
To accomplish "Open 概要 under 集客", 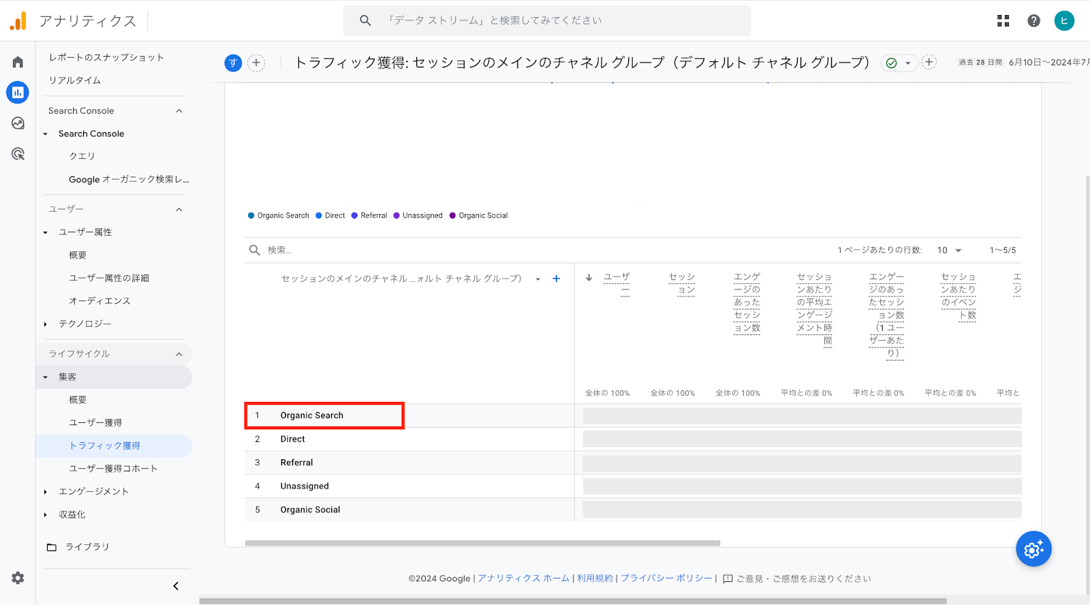I will click(78, 400).
